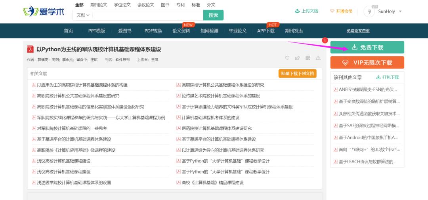428x200 pixels.
Task: Open 高职院校《计算机应用基础》微课程的建设
Action: click(x=76, y=150)
